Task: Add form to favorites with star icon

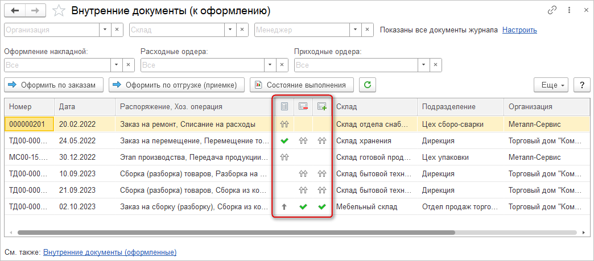Action: 59,11
